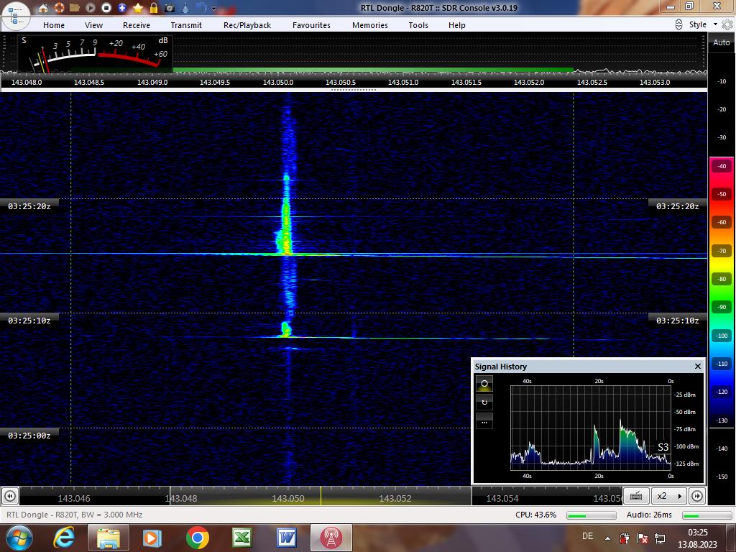Stop the radio with the stop icon
Image resolution: width=736 pixels, height=552 pixels.
[106, 7]
